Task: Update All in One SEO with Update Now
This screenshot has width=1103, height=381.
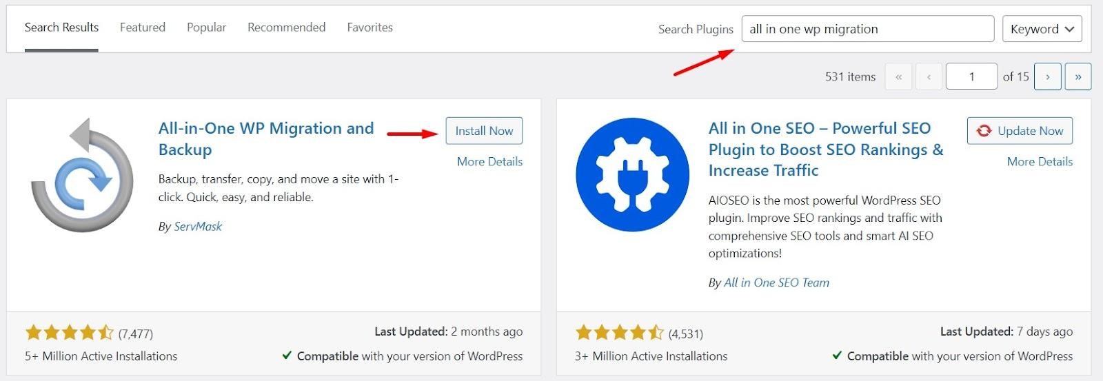Action: pos(1020,131)
